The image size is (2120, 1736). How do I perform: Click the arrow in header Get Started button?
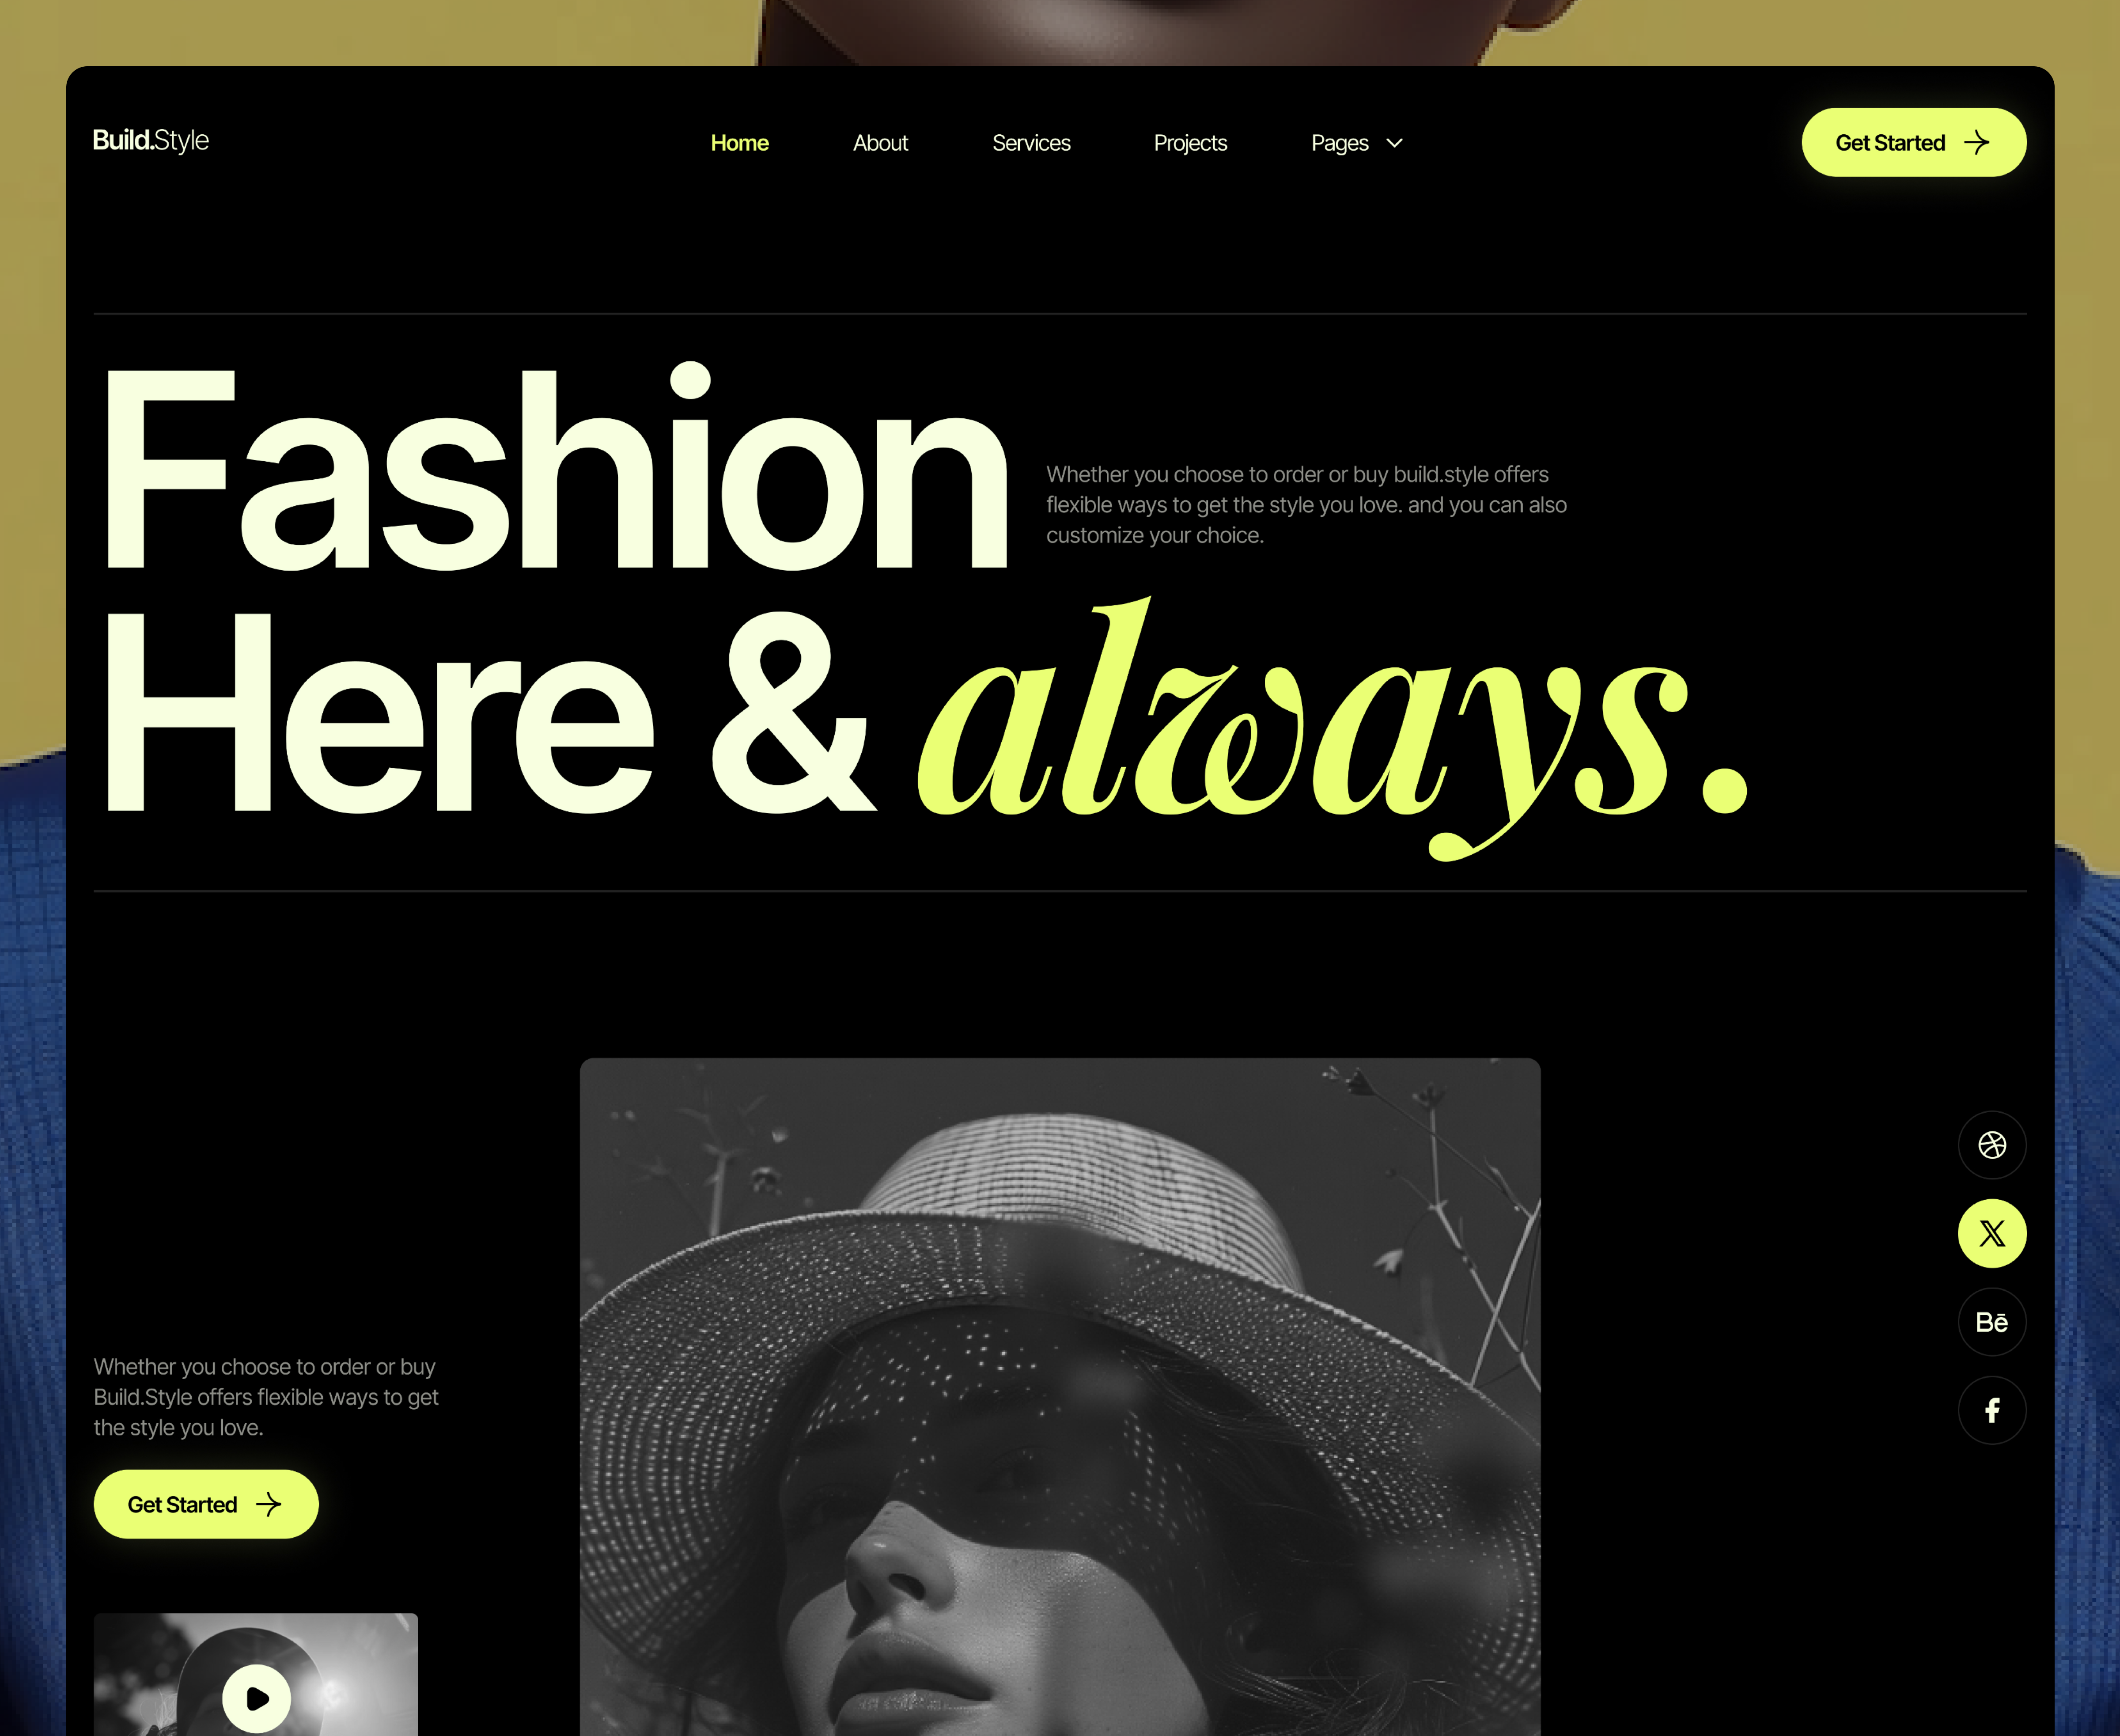tap(1977, 143)
